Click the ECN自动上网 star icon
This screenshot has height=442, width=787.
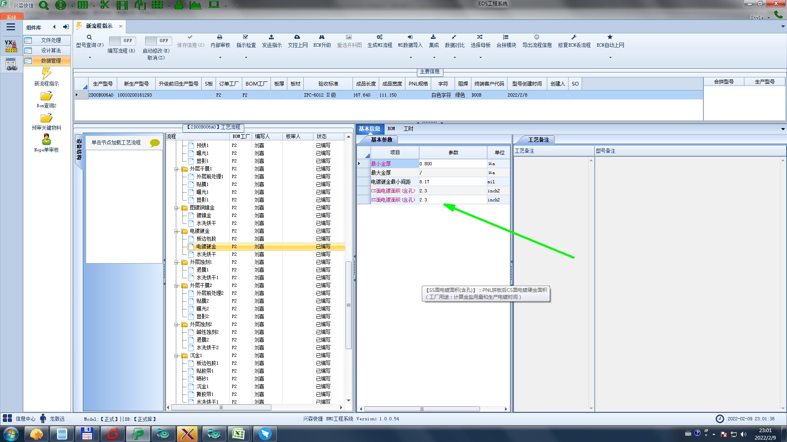tap(610, 37)
